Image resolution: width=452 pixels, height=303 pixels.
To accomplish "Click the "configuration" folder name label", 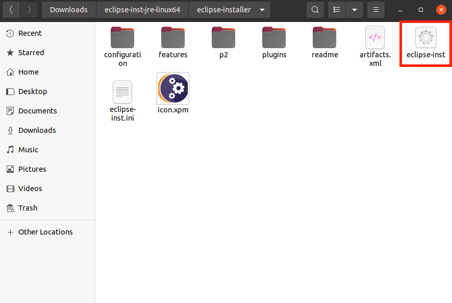I will (x=122, y=59).
